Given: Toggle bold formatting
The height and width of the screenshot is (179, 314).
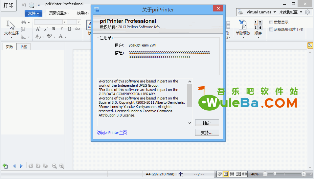Looking at the screenshot, I should click(54, 29).
